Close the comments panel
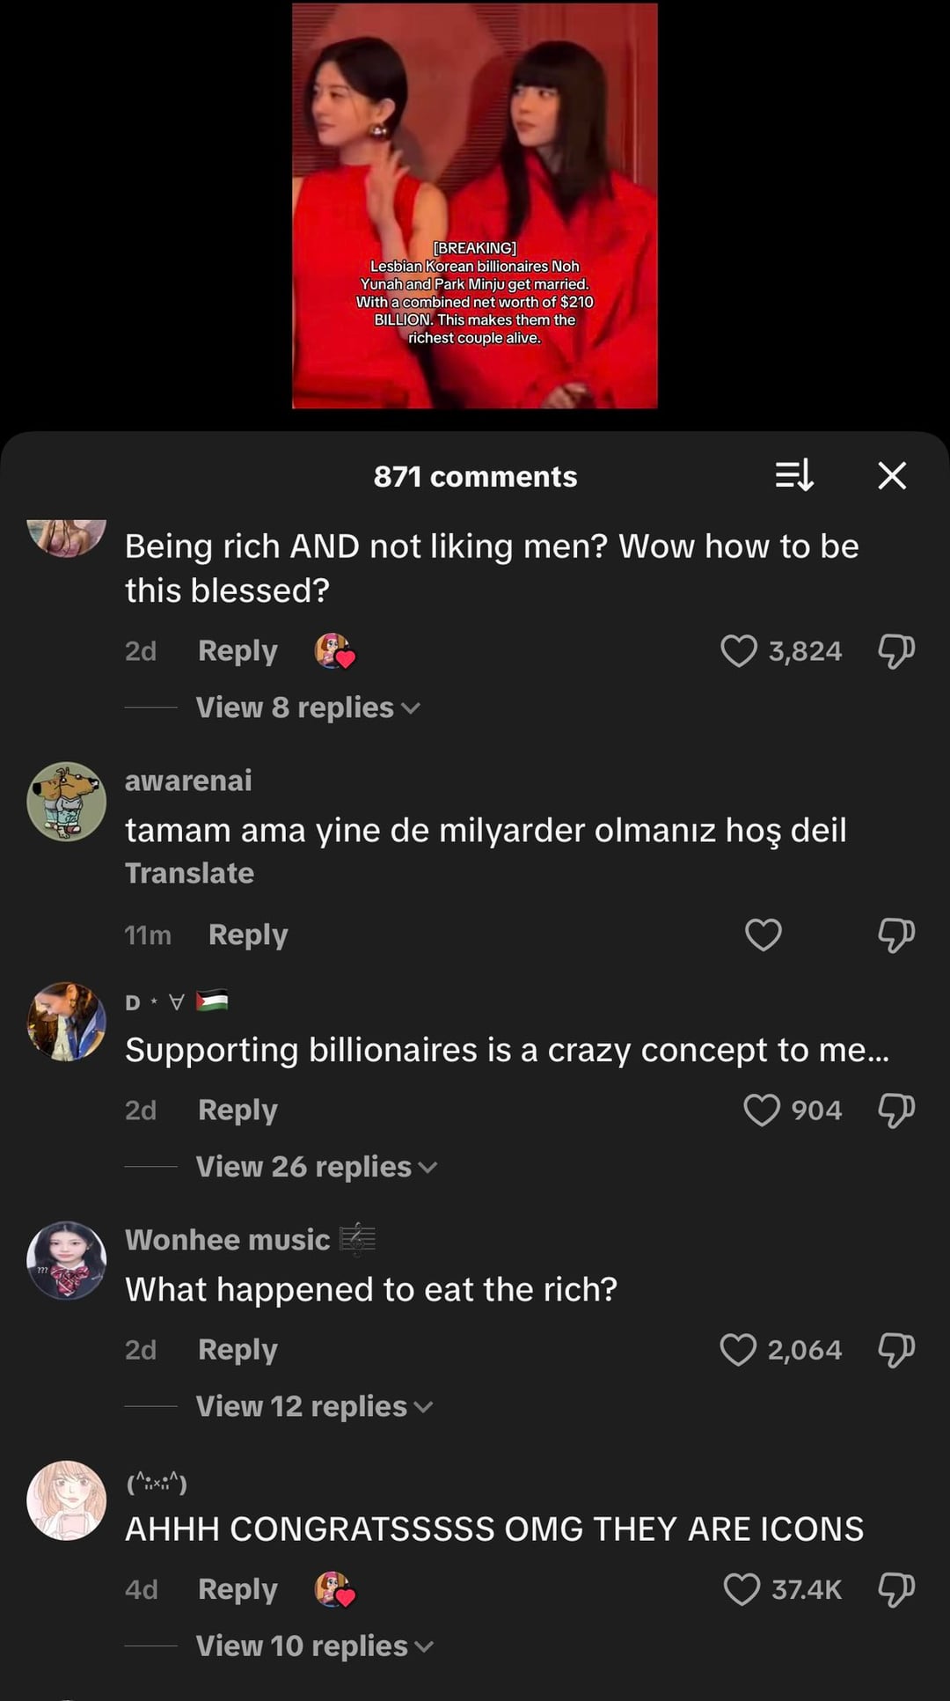 tap(892, 476)
